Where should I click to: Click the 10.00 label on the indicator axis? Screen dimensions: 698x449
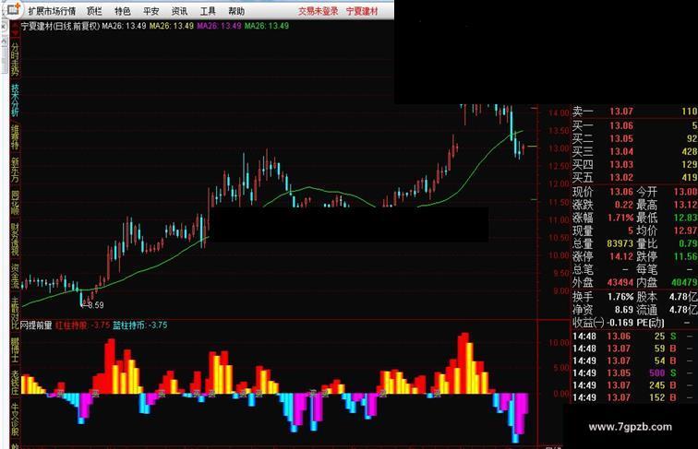point(560,343)
